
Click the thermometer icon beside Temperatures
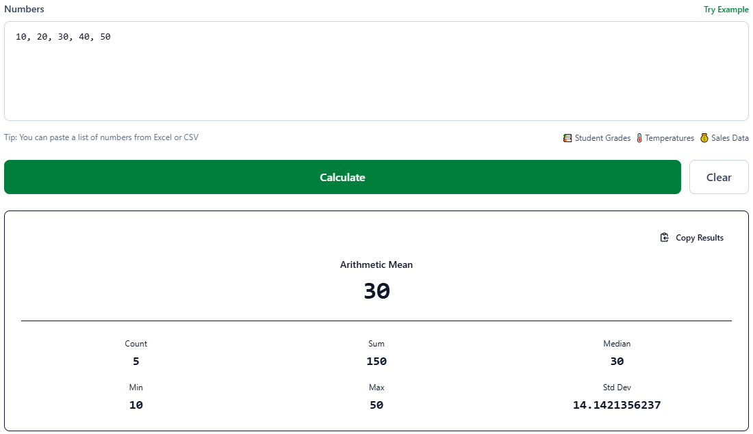click(639, 137)
